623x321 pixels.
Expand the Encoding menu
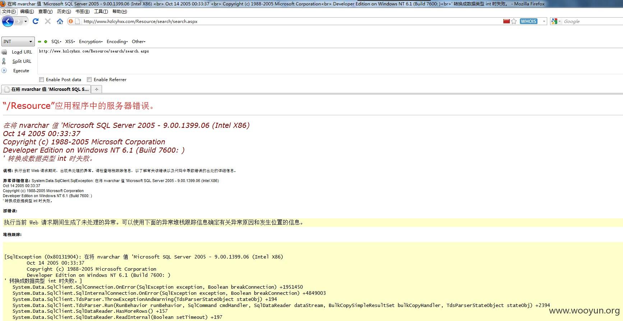coord(117,42)
